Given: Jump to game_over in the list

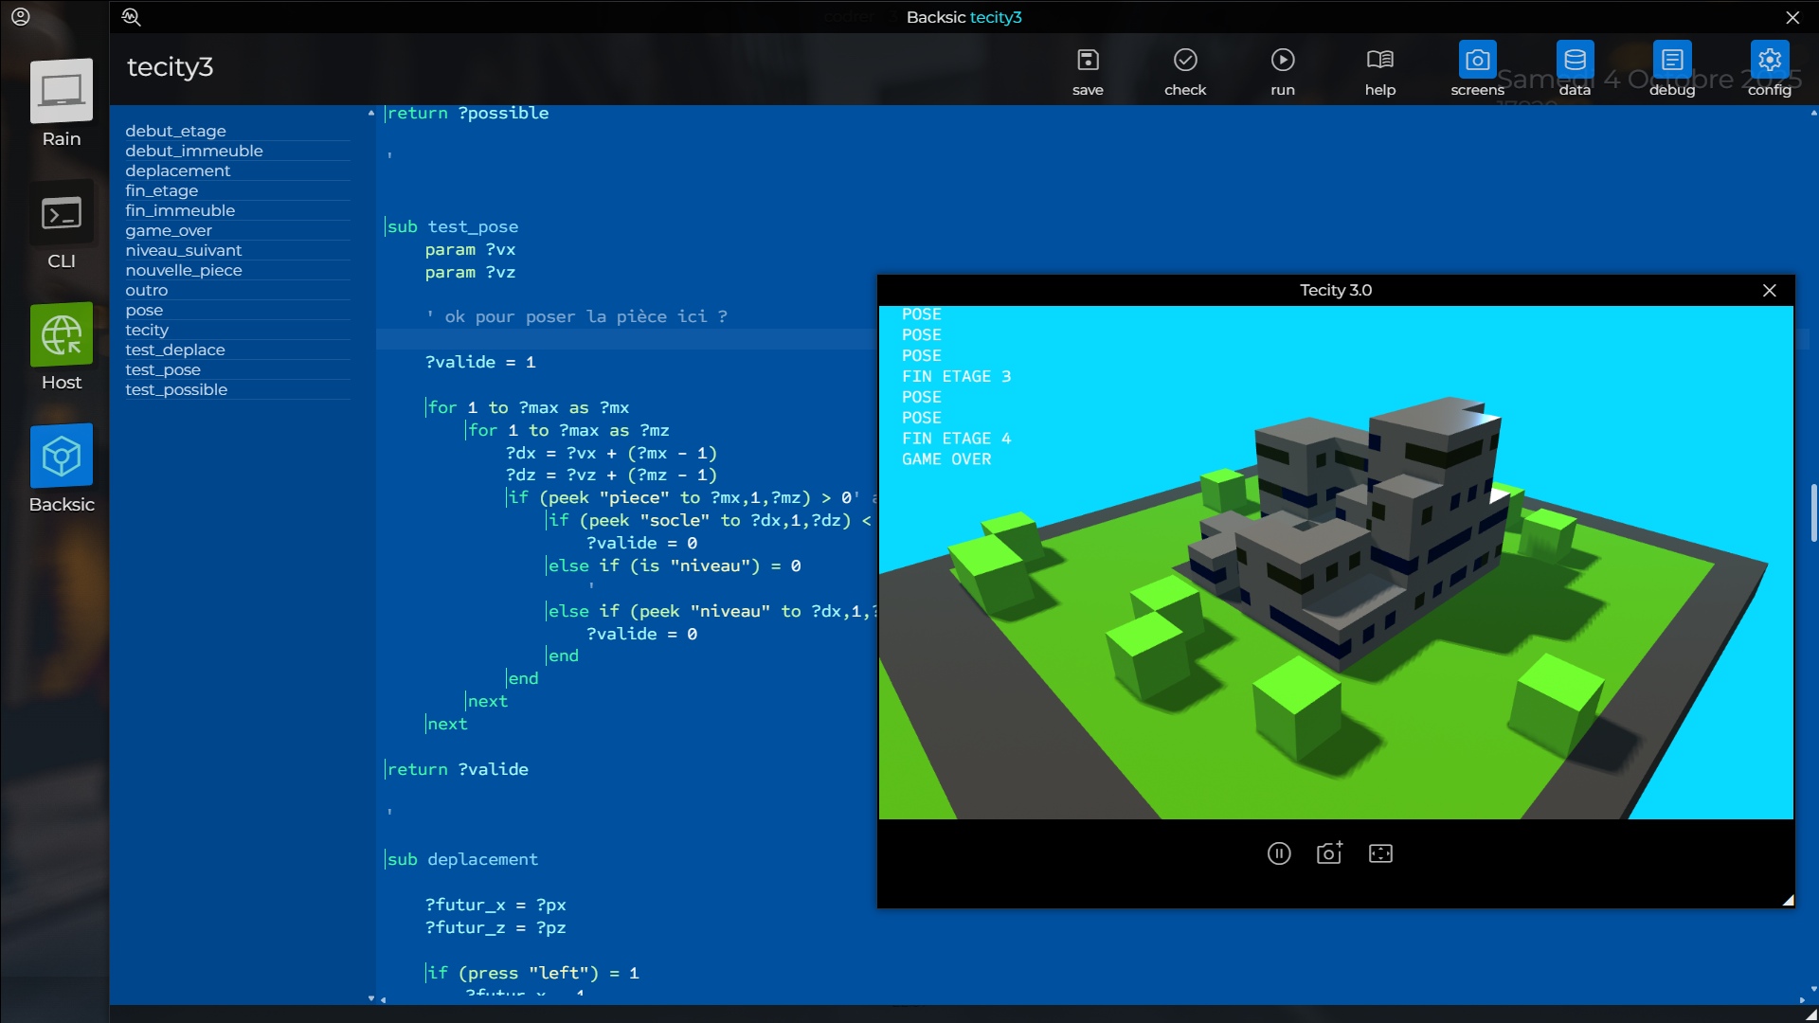Looking at the screenshot, I should pos(169,230).
